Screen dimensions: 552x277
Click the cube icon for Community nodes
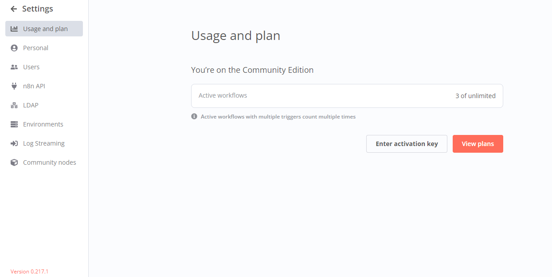(x=14, y=162)
